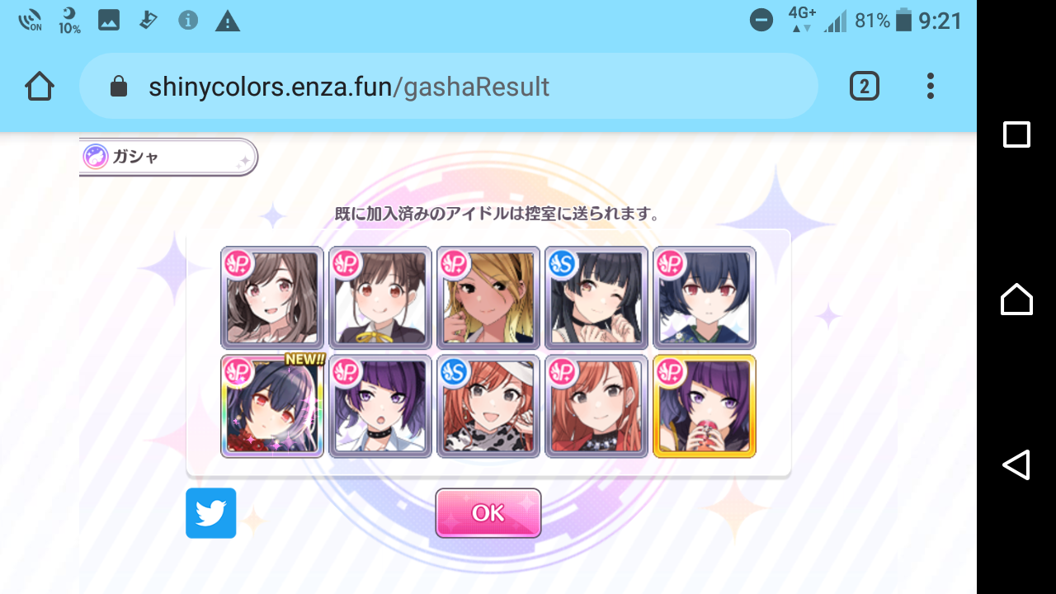
Task: Open the browser three-dot menu
Action: click(x=931, y=86)
